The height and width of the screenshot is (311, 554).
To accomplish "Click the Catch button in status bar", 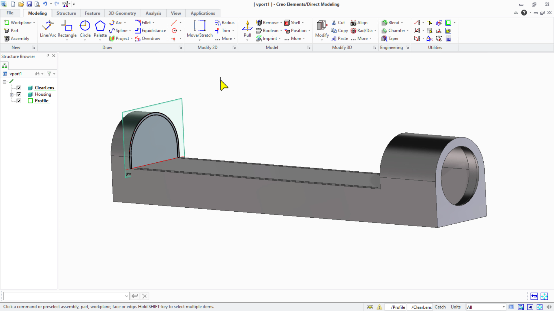I will (x=440, y=307).
